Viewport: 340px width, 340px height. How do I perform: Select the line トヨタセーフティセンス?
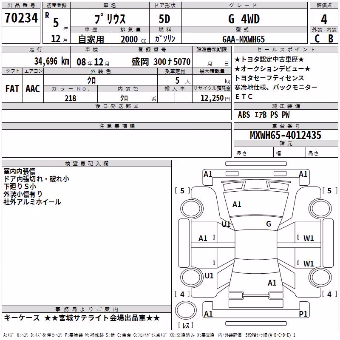tap(269, 78)
